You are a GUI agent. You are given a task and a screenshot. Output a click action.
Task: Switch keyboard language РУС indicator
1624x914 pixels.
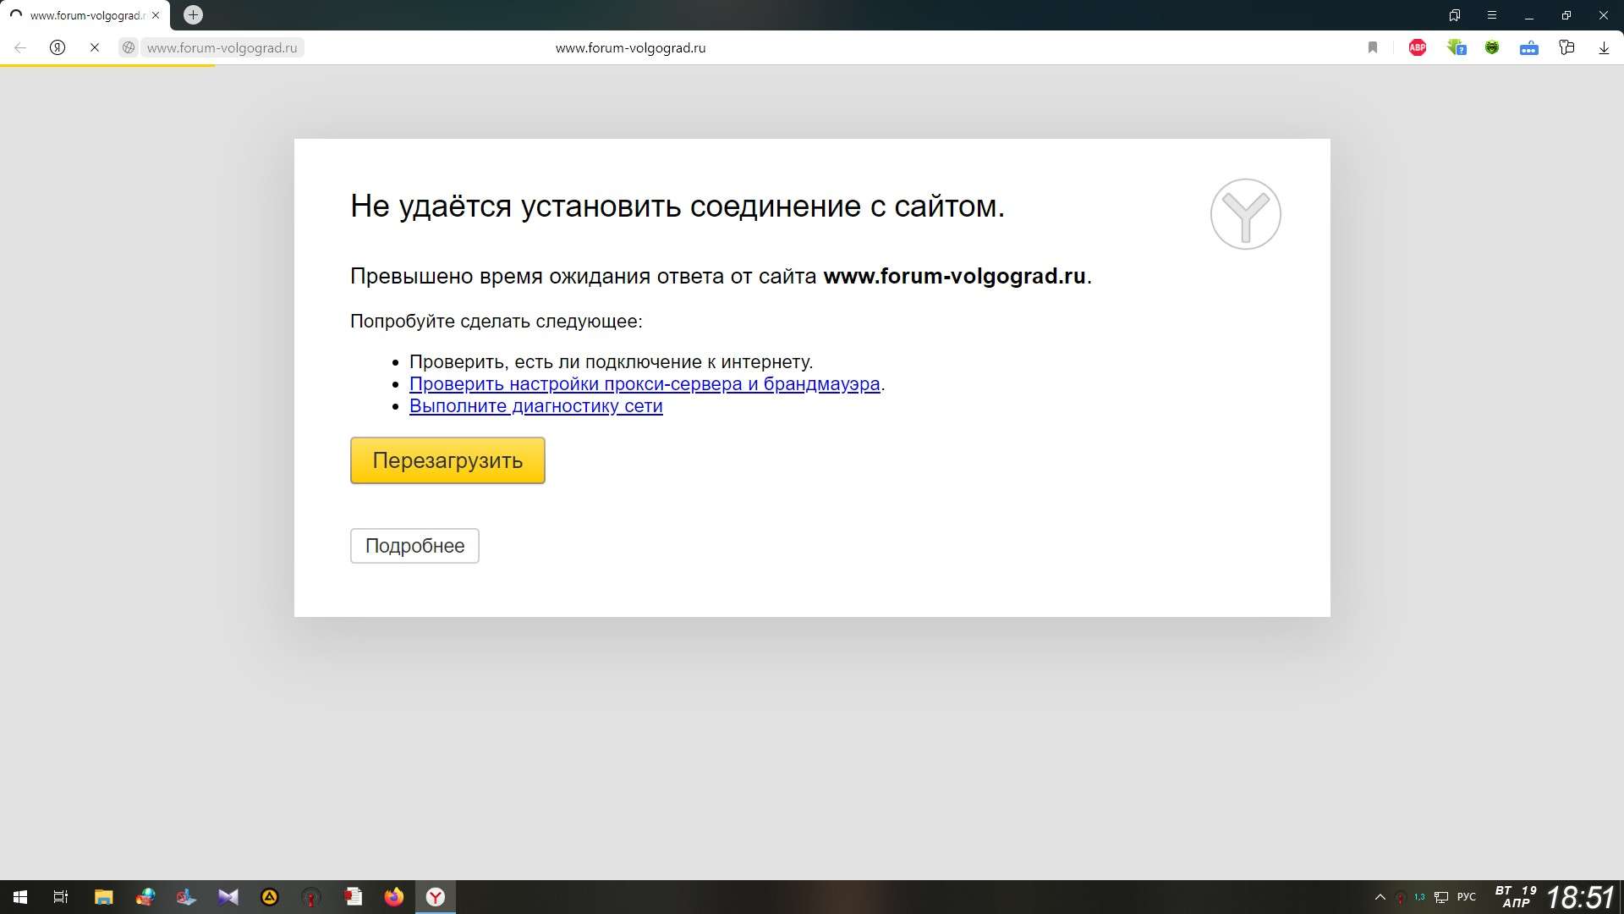1467,897
